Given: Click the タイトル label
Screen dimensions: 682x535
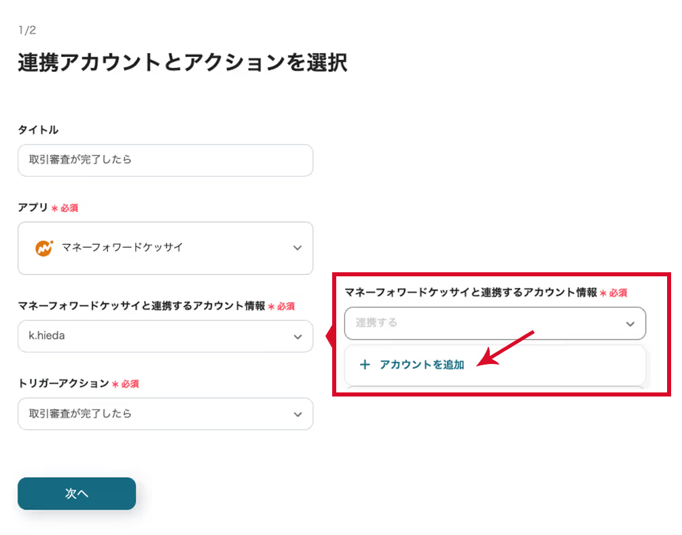Looking at the screenshot, I should pyautogui.click(x=38, y=130).
